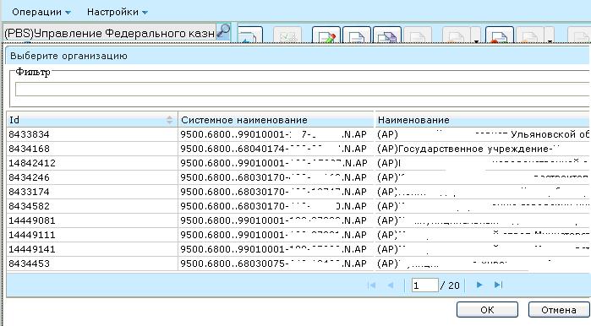Image resolution: width=591 pixels, height=326 pixels.
Task: Click the '/ 20' total pages label
Action: click(451, 285)
